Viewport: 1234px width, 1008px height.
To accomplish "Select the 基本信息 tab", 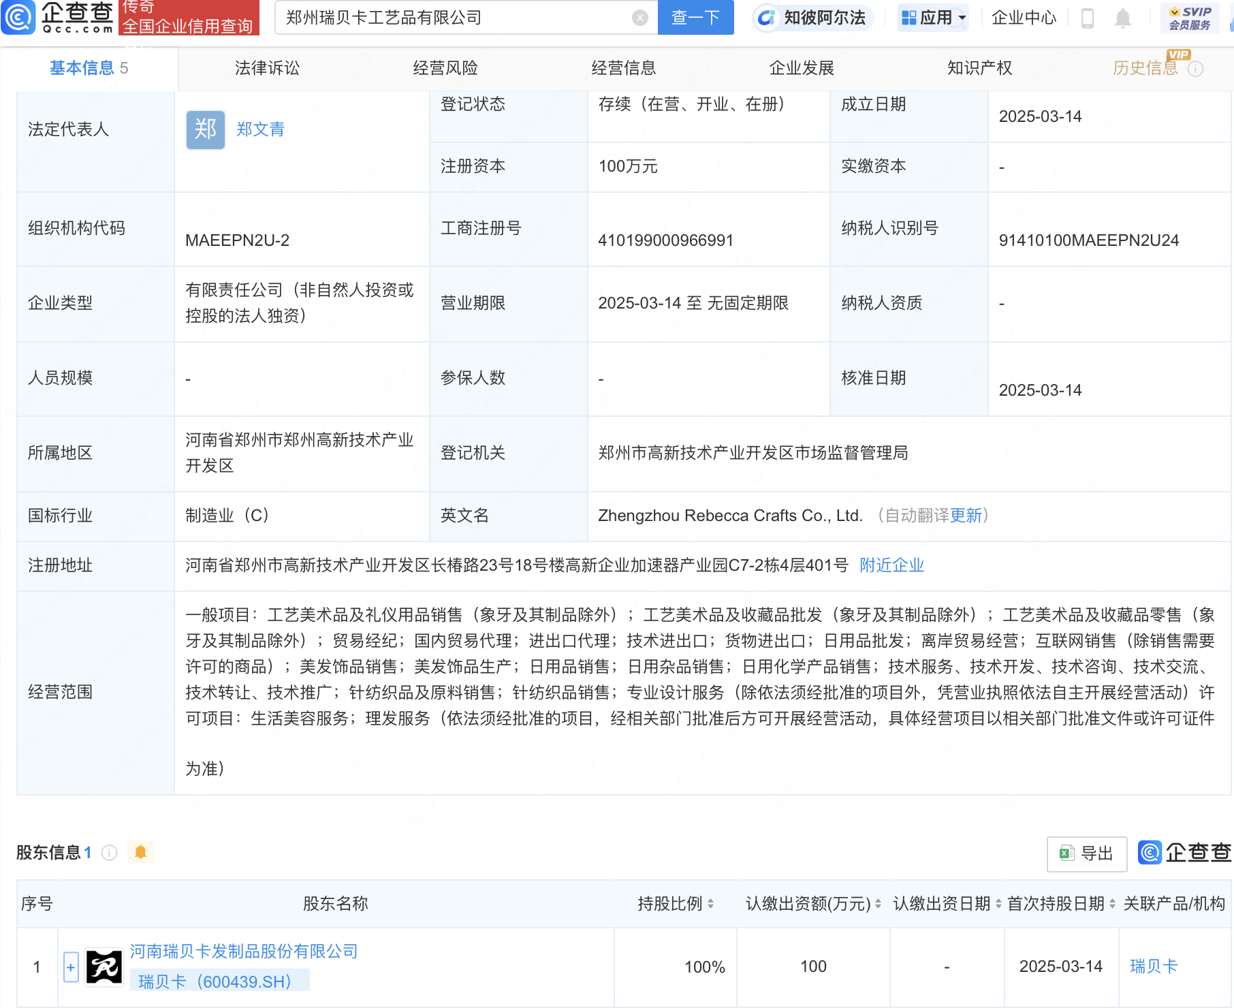I will click(89, 68).
